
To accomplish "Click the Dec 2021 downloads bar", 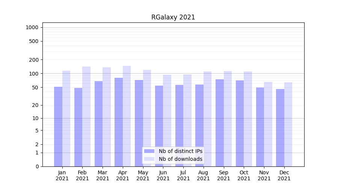I will [288, 124].
